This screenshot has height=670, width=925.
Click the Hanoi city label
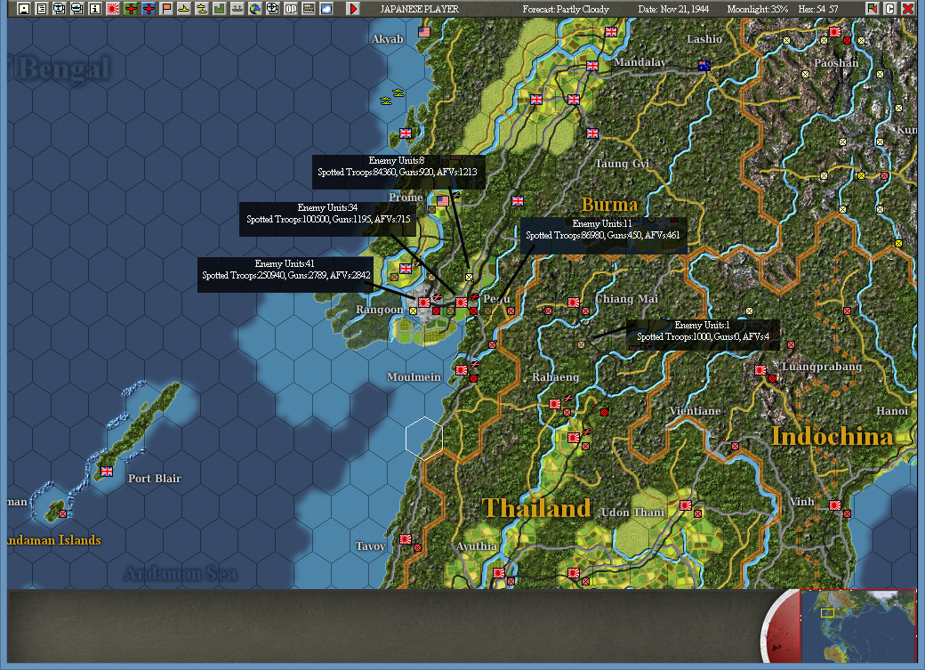coord(893,411)
